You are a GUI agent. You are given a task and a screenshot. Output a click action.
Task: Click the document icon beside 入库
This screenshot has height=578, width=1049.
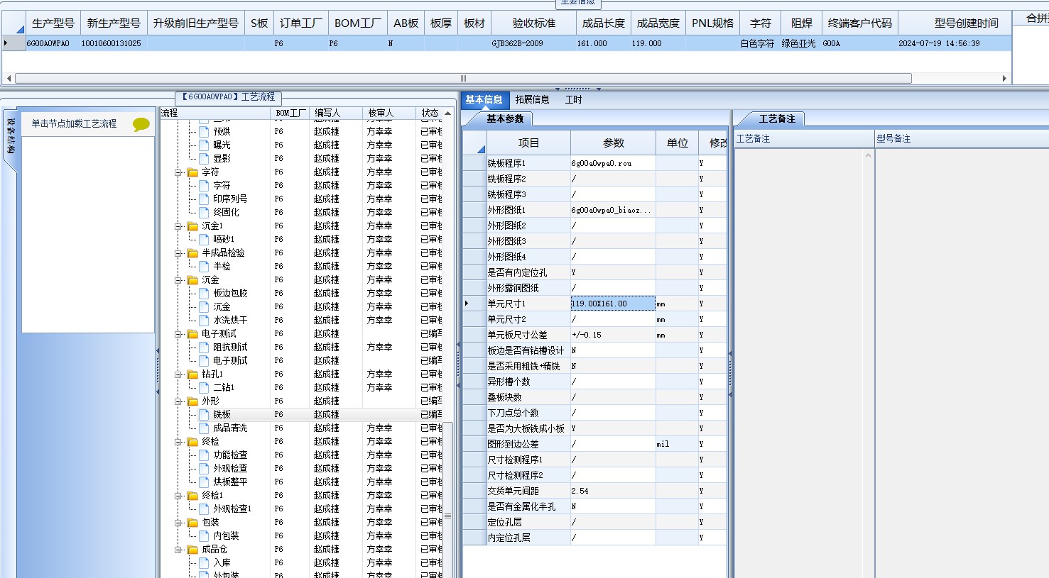tap(204, 562)
